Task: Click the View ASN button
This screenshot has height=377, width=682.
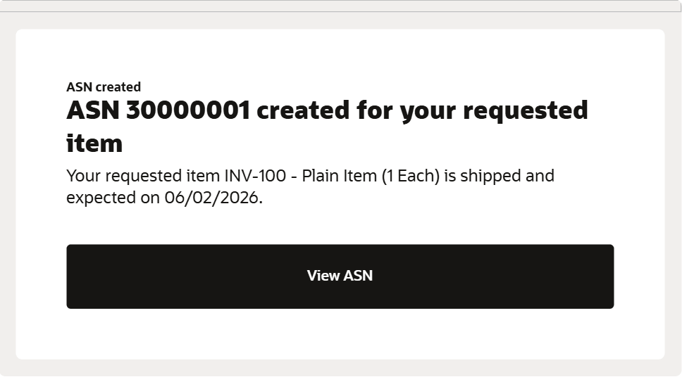Action: (340, 276)
